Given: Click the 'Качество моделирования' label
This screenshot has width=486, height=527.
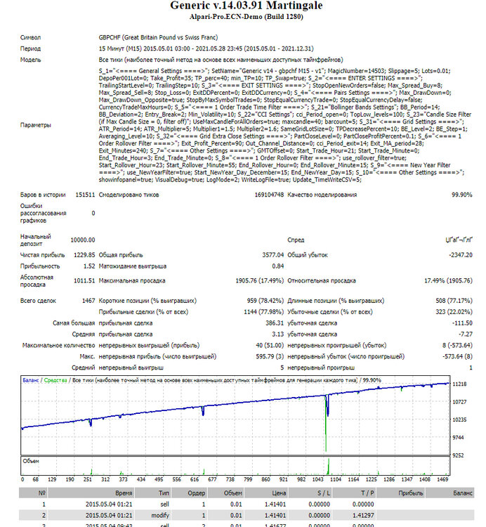Looking at the screenshot, I should tap(322, 195).
